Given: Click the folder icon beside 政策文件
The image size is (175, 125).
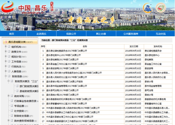Looking at the screenshot, I should click(8, 52).
